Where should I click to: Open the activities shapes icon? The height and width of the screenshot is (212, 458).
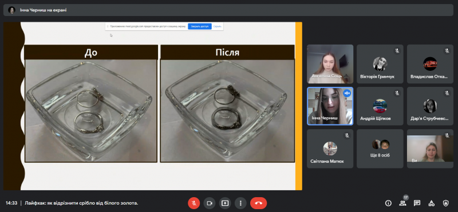click(x=431, y=203)
